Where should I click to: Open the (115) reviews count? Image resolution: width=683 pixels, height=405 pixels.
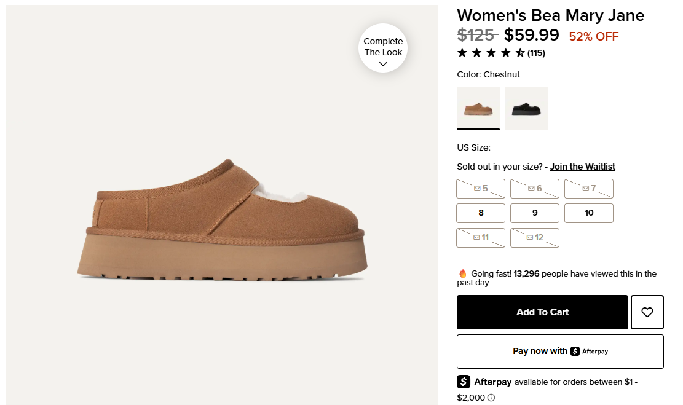coord(536,53)
